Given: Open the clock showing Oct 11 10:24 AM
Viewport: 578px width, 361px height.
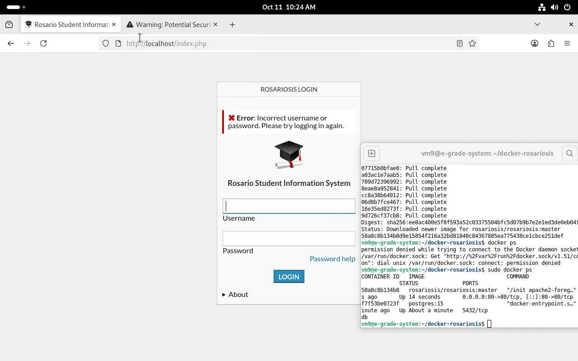Looking at the screenshot, I should pyautogui.click(x=289, y=7).
